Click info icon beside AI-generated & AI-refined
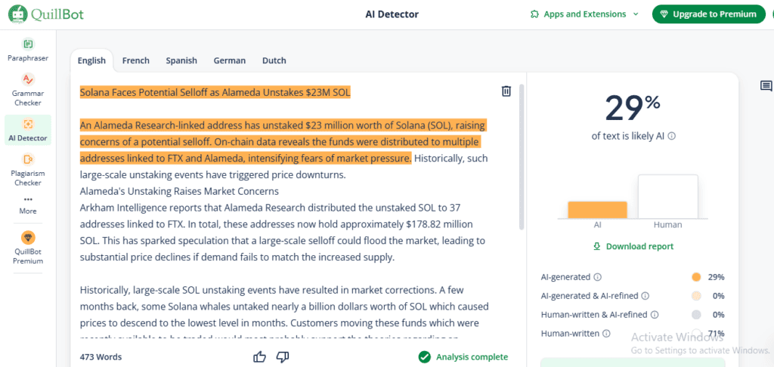This screenshot has width=774, height=367. point(646,296)
